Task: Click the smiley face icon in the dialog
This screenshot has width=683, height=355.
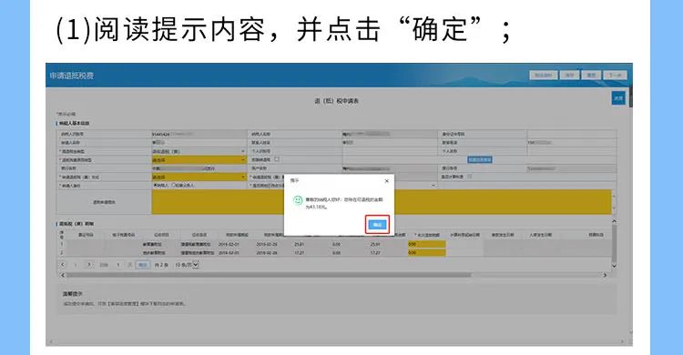Action: (298, 200)
